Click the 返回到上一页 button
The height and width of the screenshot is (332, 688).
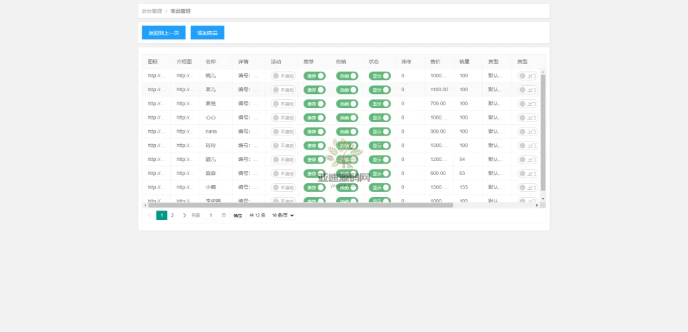click(163, 33)
